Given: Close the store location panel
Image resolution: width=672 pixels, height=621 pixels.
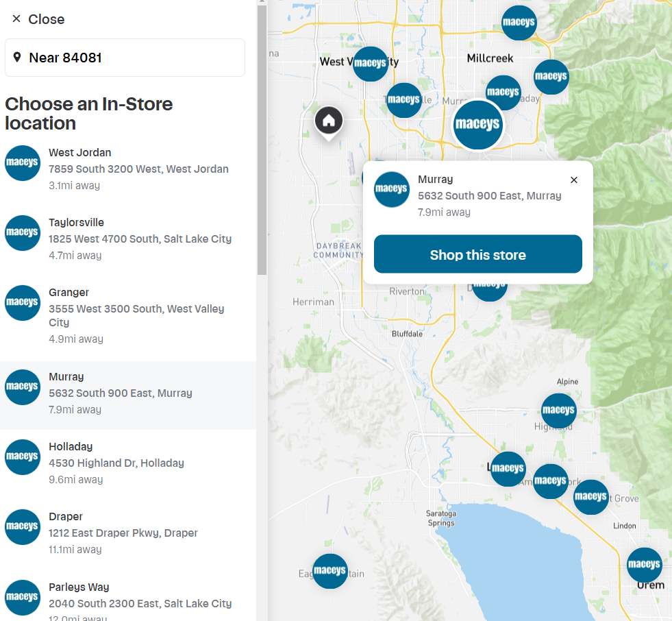Looking at the screenshot, I should click(x=38, y=19).
